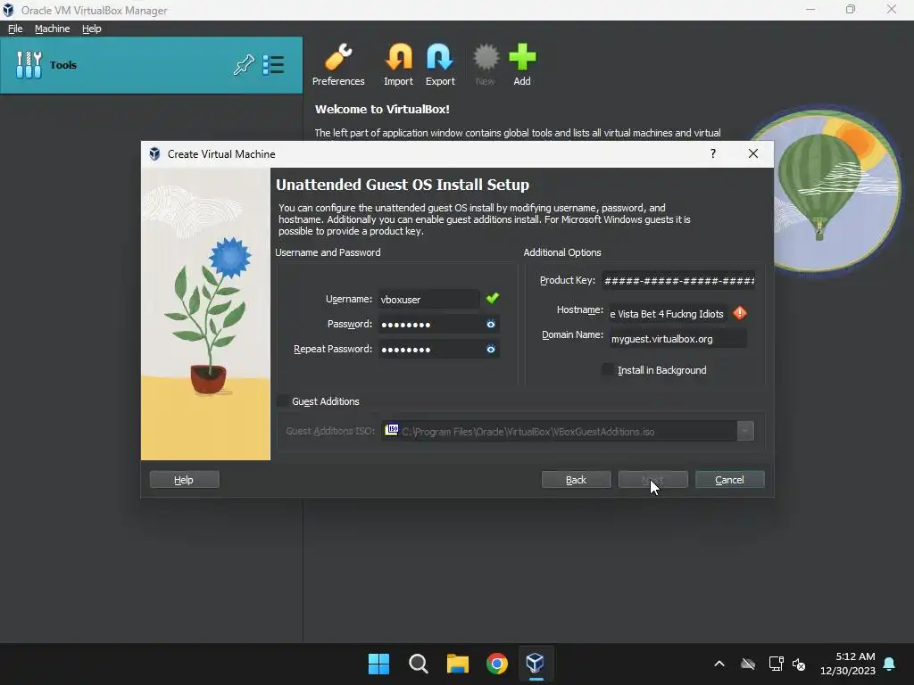Open the Help menu
Image resolution: width=914 pixels, height=685 pixels.
pyautogui.click(x=92, y=29)
